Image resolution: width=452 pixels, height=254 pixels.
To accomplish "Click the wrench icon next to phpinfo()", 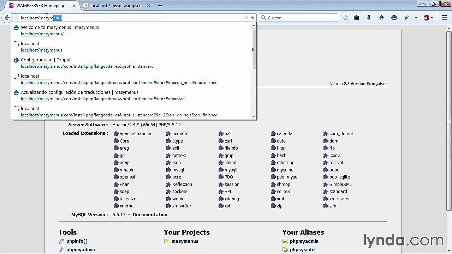I will 61,241.
